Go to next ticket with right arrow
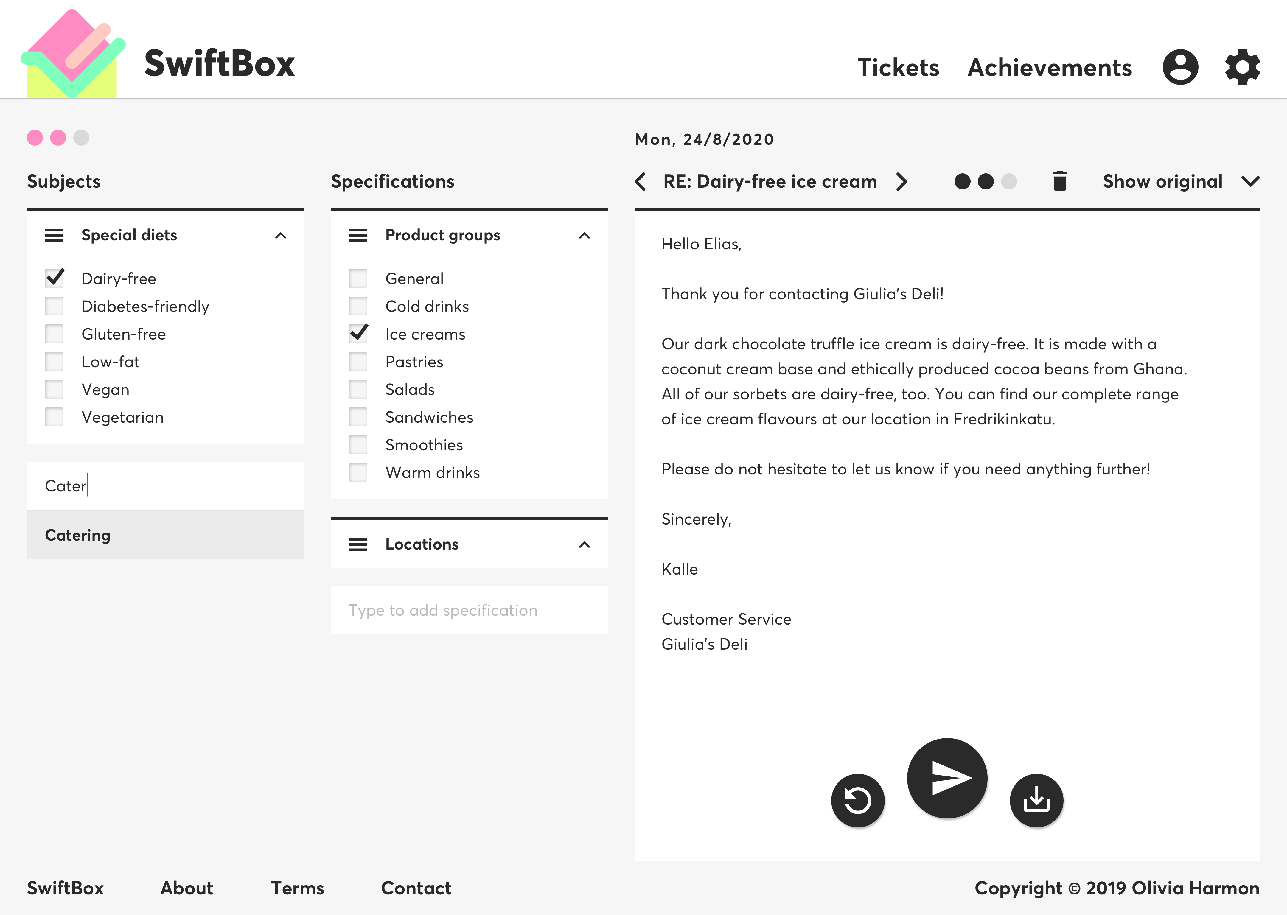This screenshot has width=1287, height=915. pyautogui.click(x=901, y=181)
